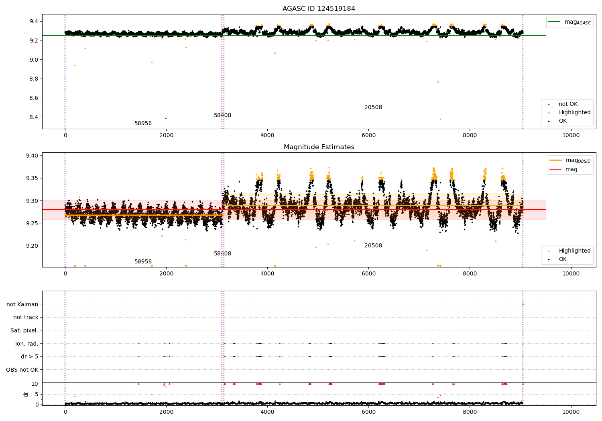Screen dimensions: 602x421
Task: Click the 'Highlighted' legend entry, middle plot
Action: click(569, 251)
